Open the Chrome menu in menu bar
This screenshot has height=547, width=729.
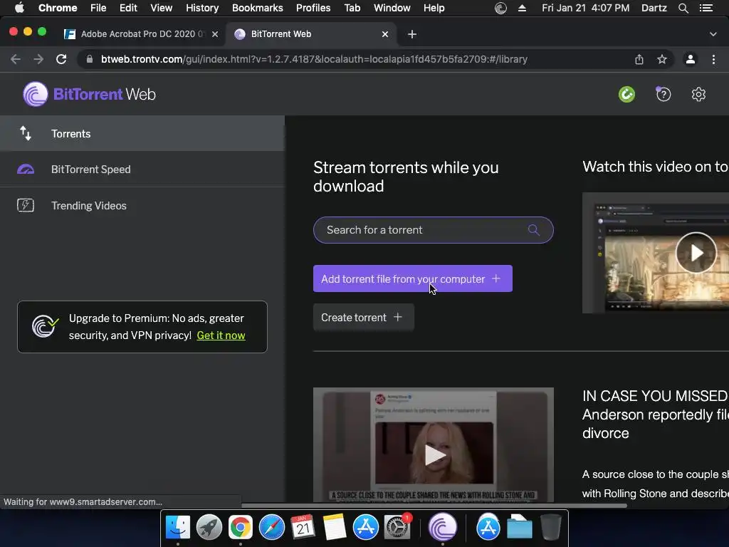[x=58, y=8]
